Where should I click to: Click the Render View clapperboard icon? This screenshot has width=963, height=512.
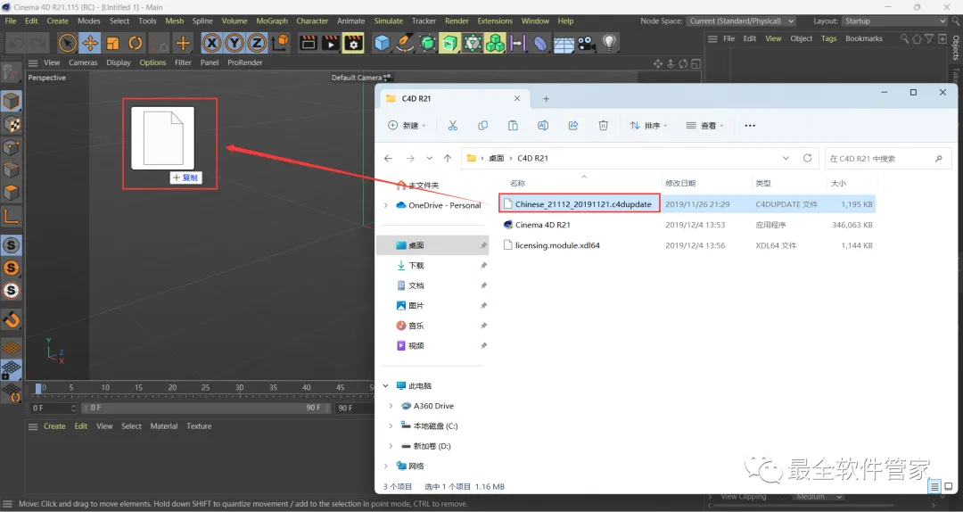[309, 43]
